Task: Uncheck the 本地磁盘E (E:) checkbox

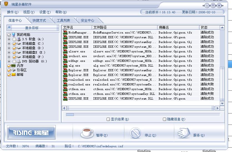Action: tap(14, 53)
